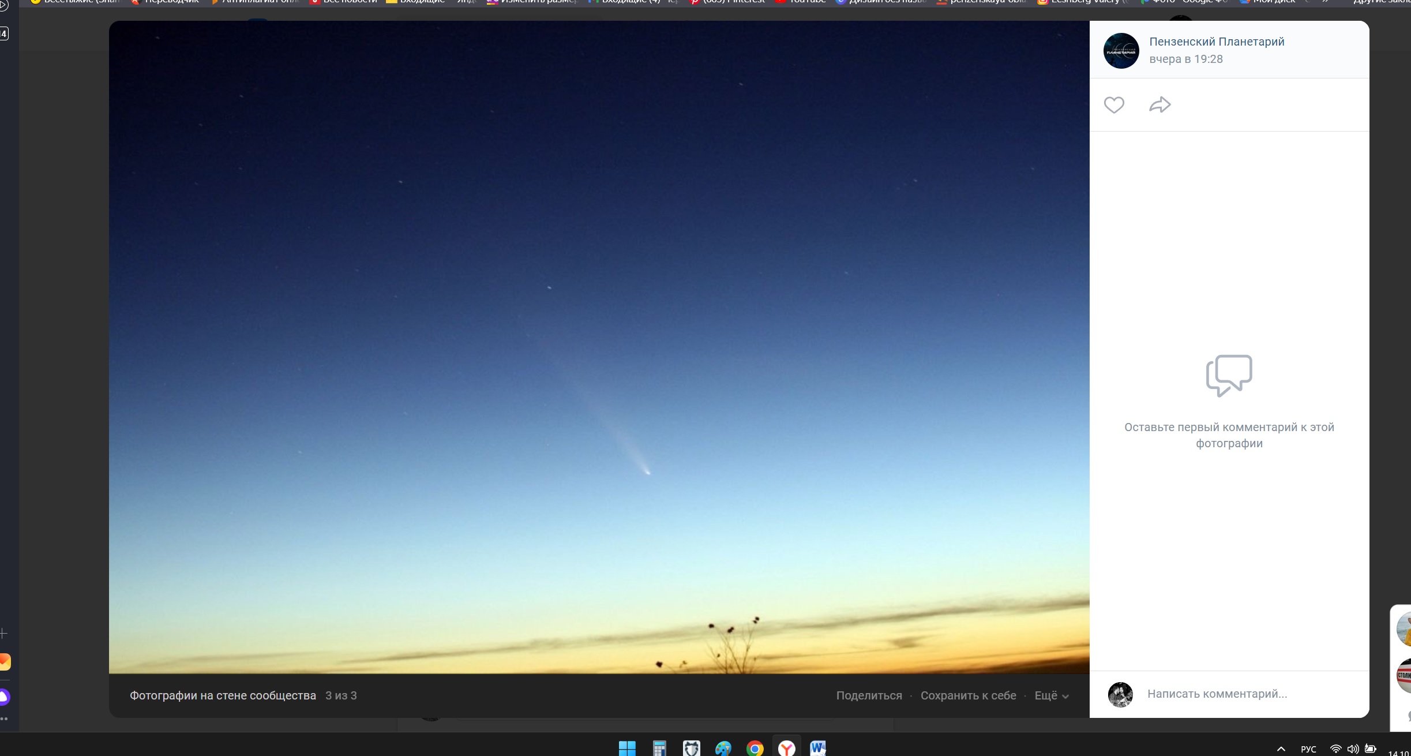Expand the hidden system tray icons chevron
The image size is (1411, 756).
click(1281, 749)
